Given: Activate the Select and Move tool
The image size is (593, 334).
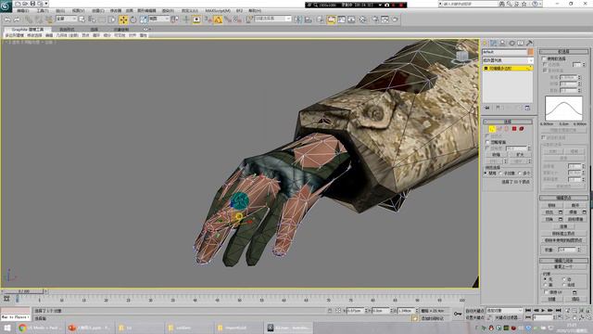Looking at the screenshot, I should [x=123, y=19].
